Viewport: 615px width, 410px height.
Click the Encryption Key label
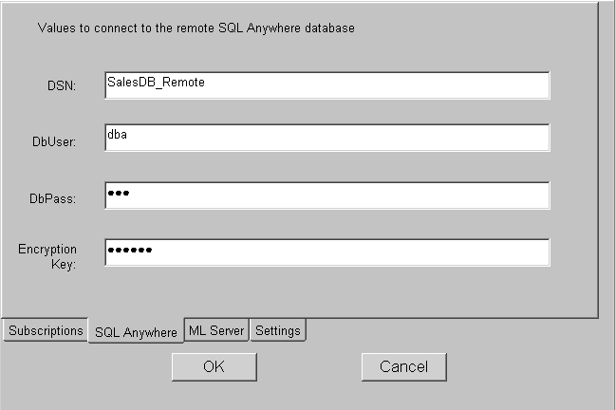(47, 256)
